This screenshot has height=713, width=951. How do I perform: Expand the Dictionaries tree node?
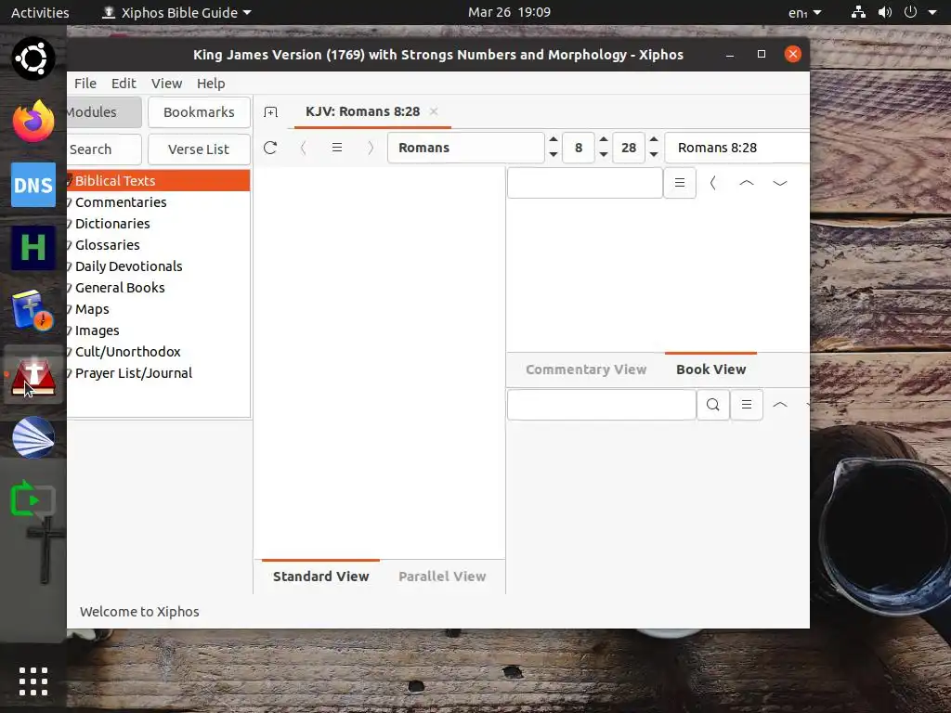tap(69, 224)
